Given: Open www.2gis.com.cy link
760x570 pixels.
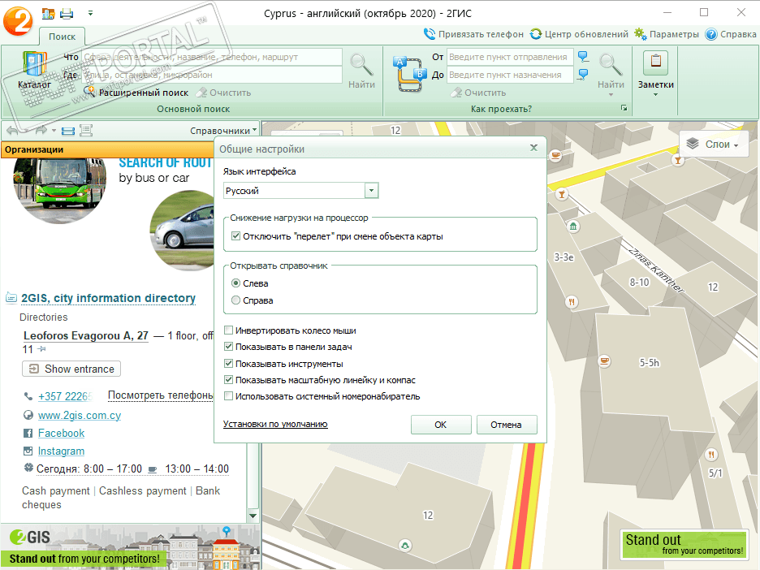Looking at the screenshot, I should point(80,416).
